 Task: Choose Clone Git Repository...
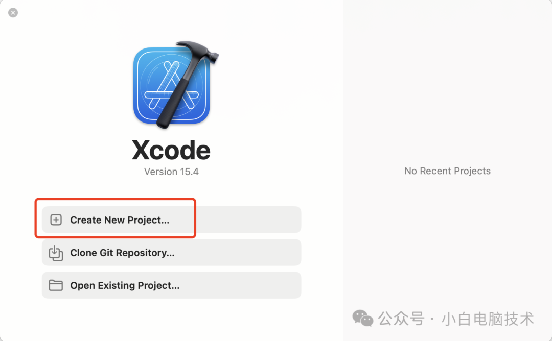tap(122, 253)
